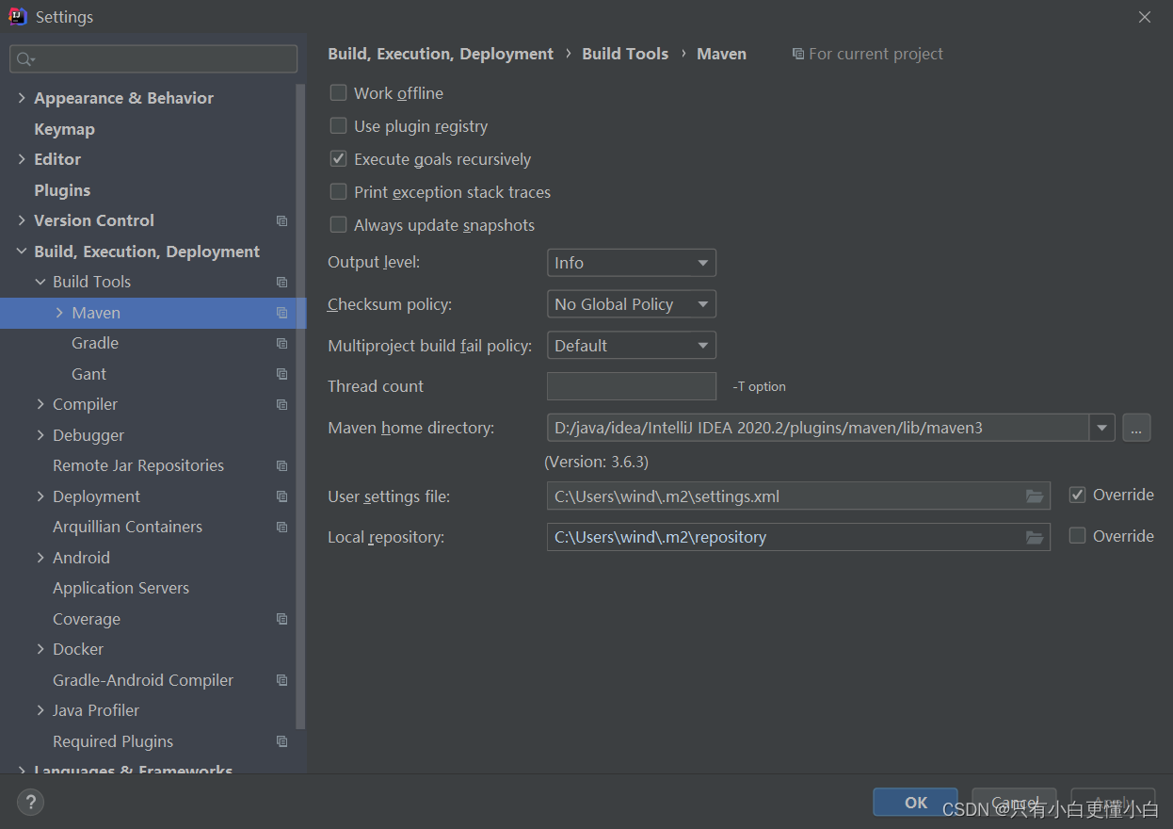Click project-level icon beside Gant
Image resolution: width=1173 pixels, height=829 pixels.
pos(281,374)
